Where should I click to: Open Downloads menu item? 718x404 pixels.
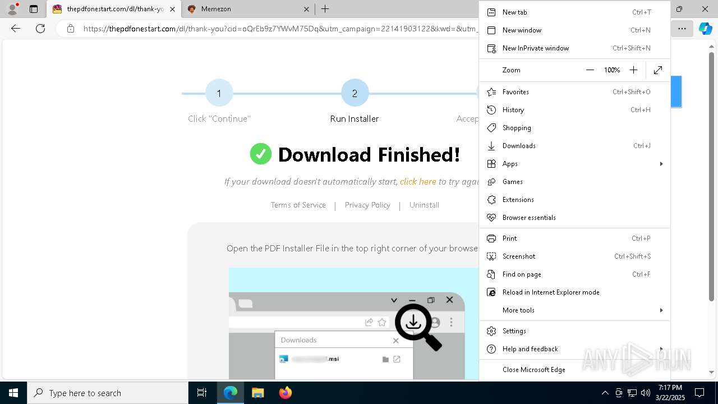coord(574,145)
